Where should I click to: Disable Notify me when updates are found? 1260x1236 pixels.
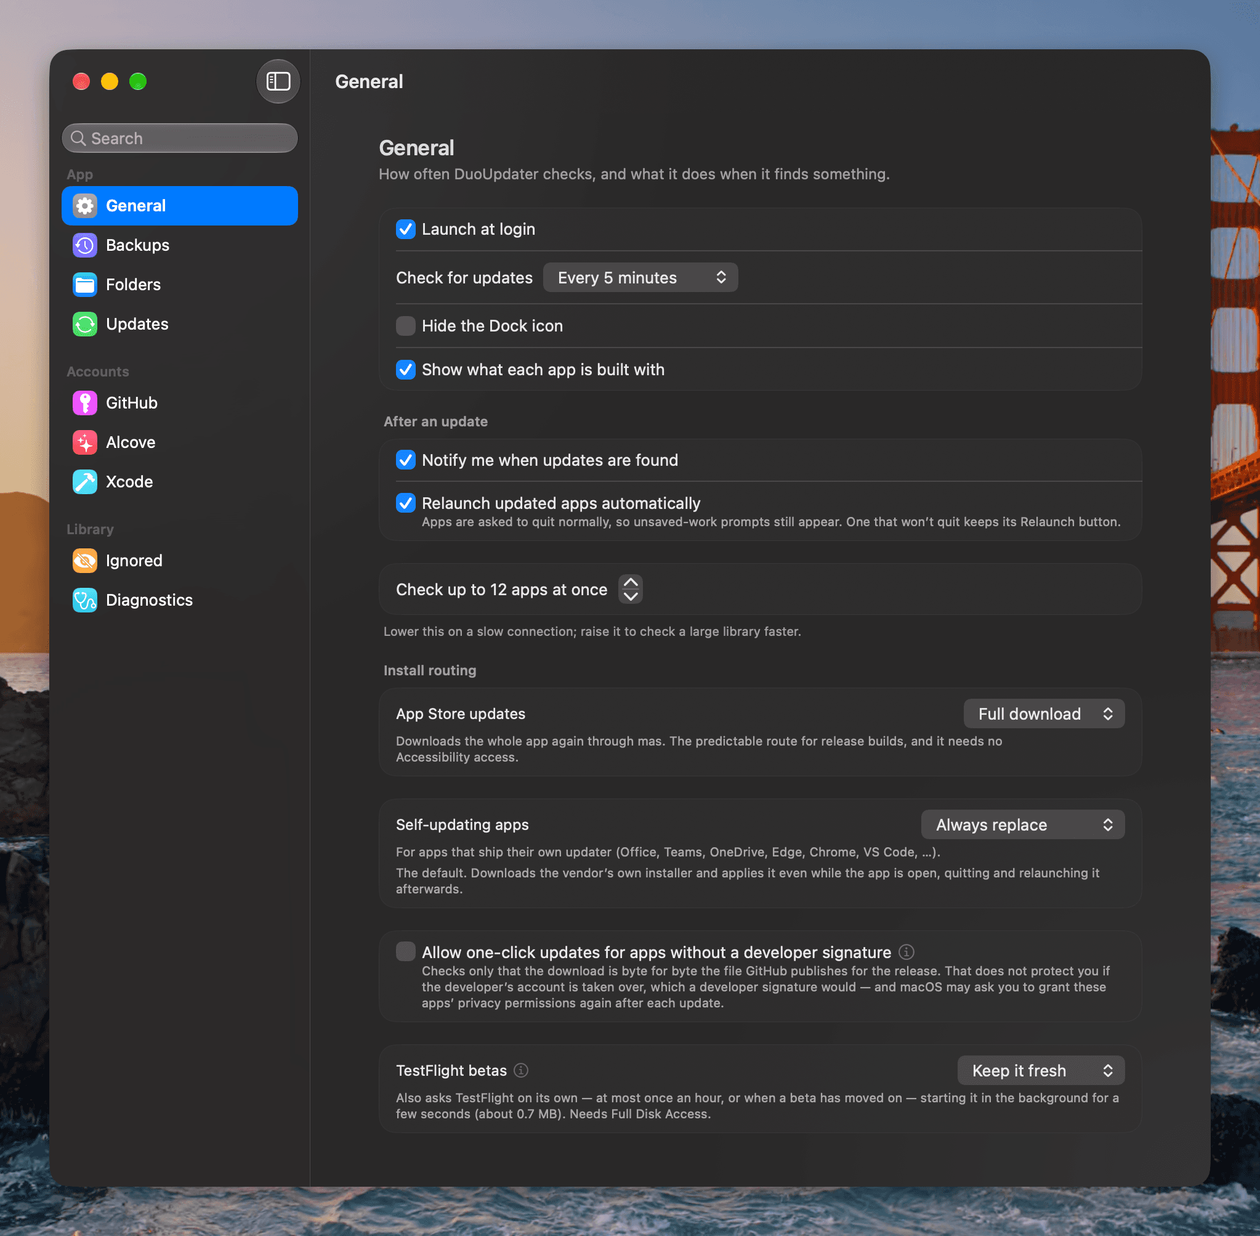[x=405, y=460]
